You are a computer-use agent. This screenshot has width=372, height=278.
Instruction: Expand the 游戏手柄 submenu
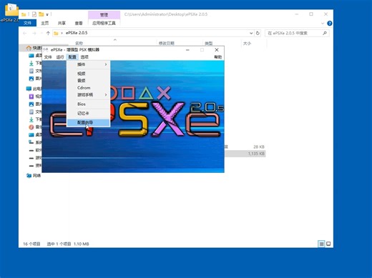click(x=88, y=95)
